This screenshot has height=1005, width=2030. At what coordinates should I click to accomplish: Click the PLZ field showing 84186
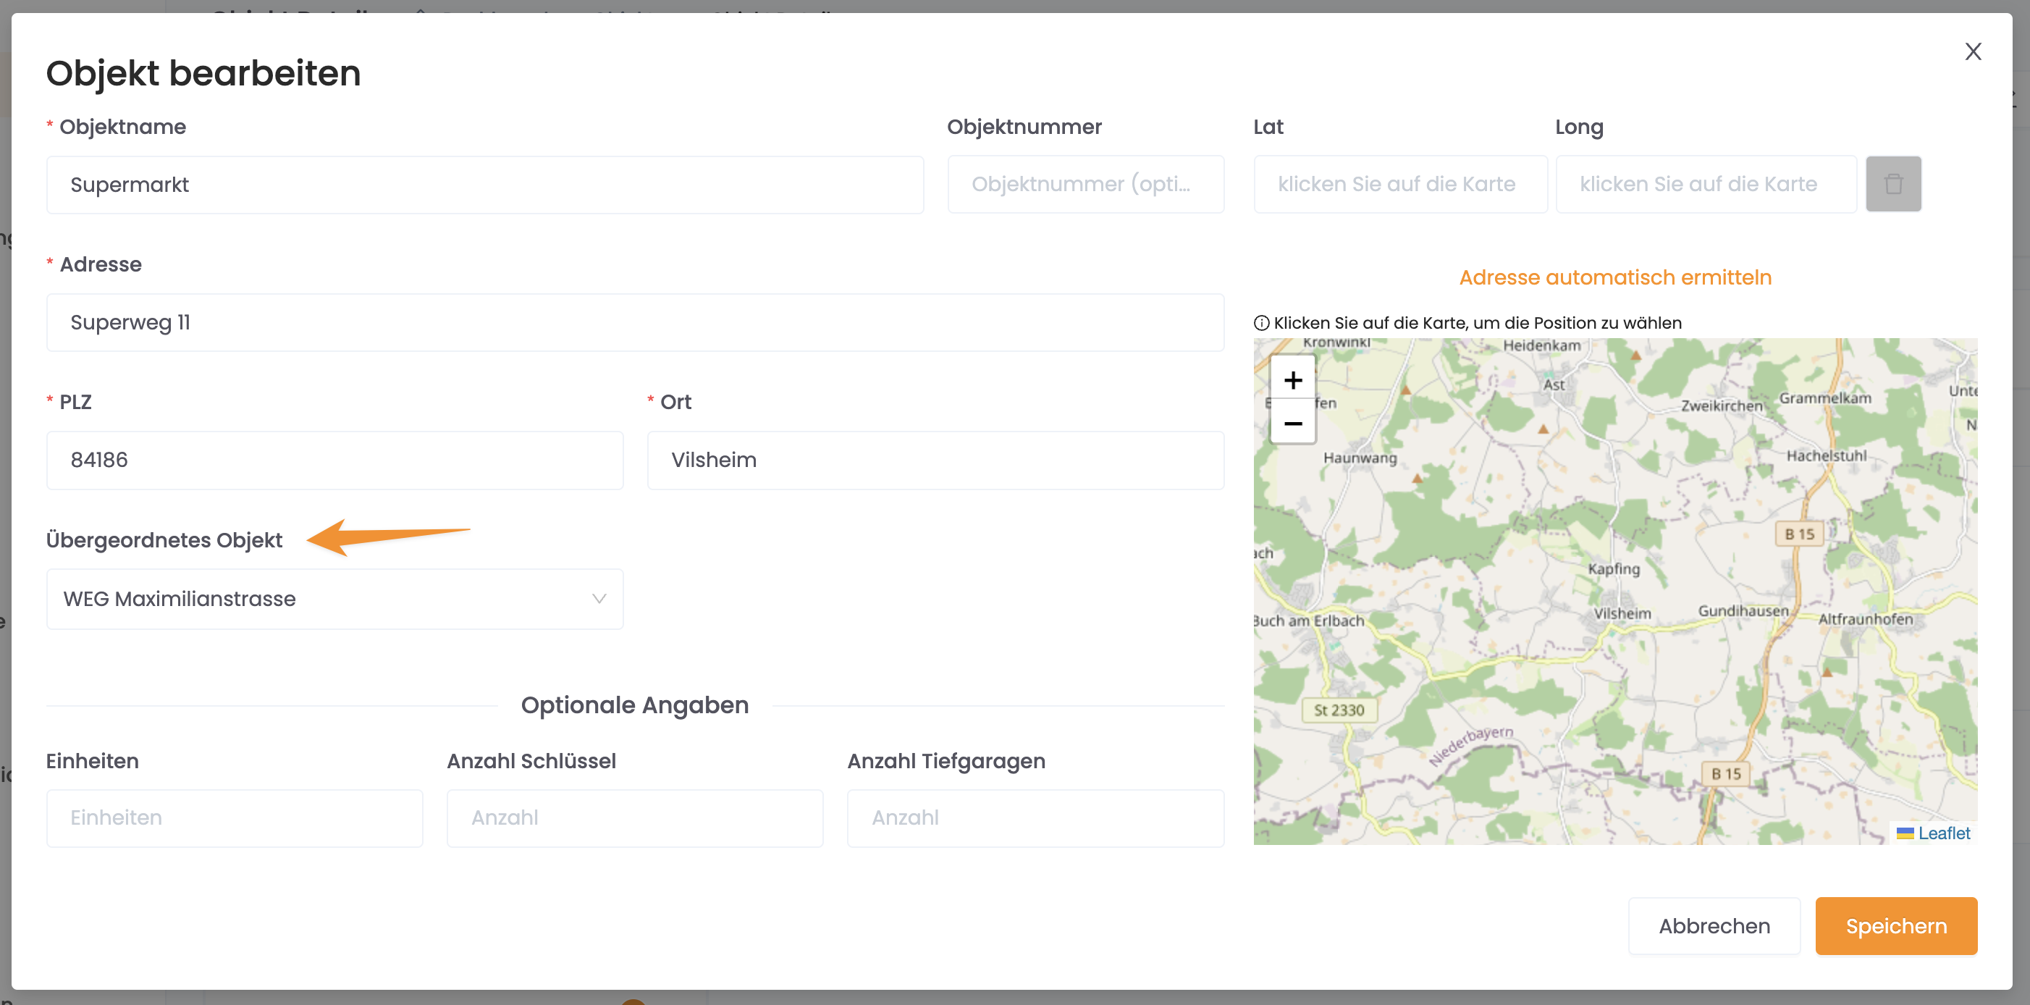[335, 461]
